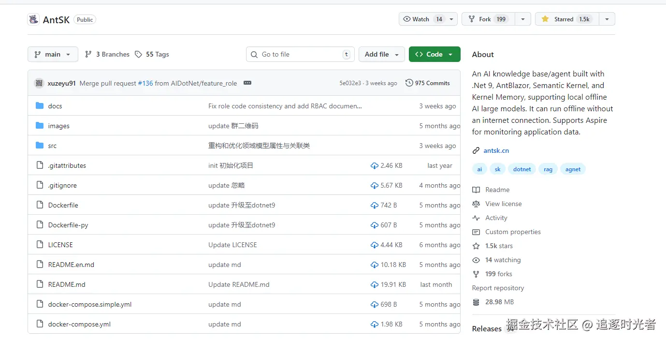
Task: Open the antsk.cn website link
Action: tap(496, 150)
